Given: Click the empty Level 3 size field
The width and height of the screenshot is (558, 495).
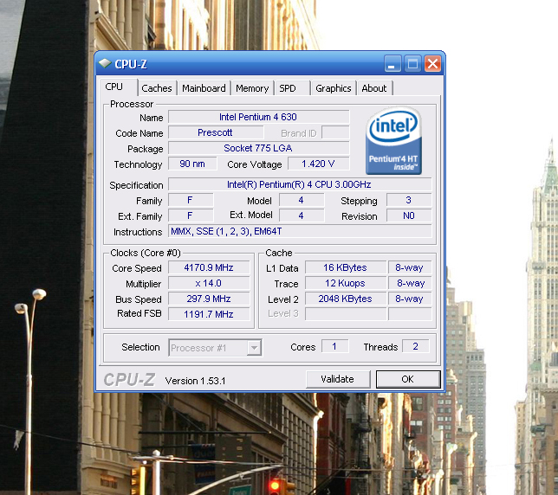Looking at the screenshot, I should [346, 314].
